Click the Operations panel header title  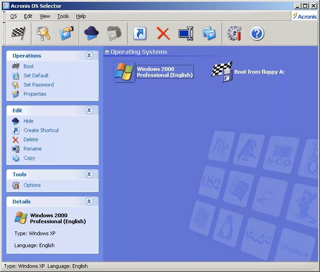click(x=27, y=56)
